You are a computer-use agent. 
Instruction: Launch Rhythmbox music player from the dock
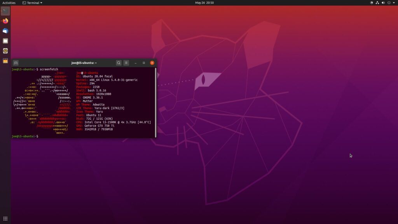[x=5, y=51]
